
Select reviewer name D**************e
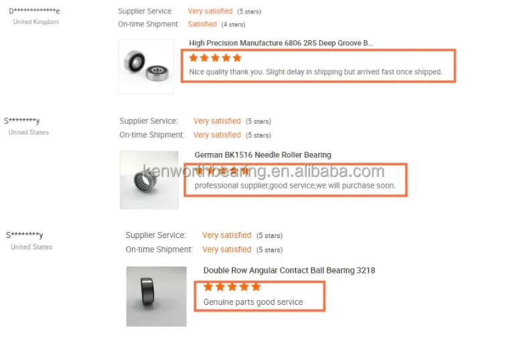(x=34, y=11)
